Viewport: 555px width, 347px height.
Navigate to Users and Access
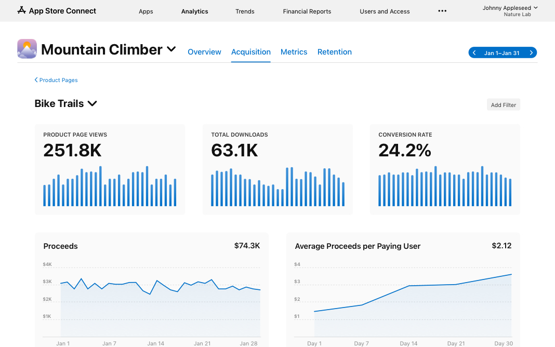point(385,11)
